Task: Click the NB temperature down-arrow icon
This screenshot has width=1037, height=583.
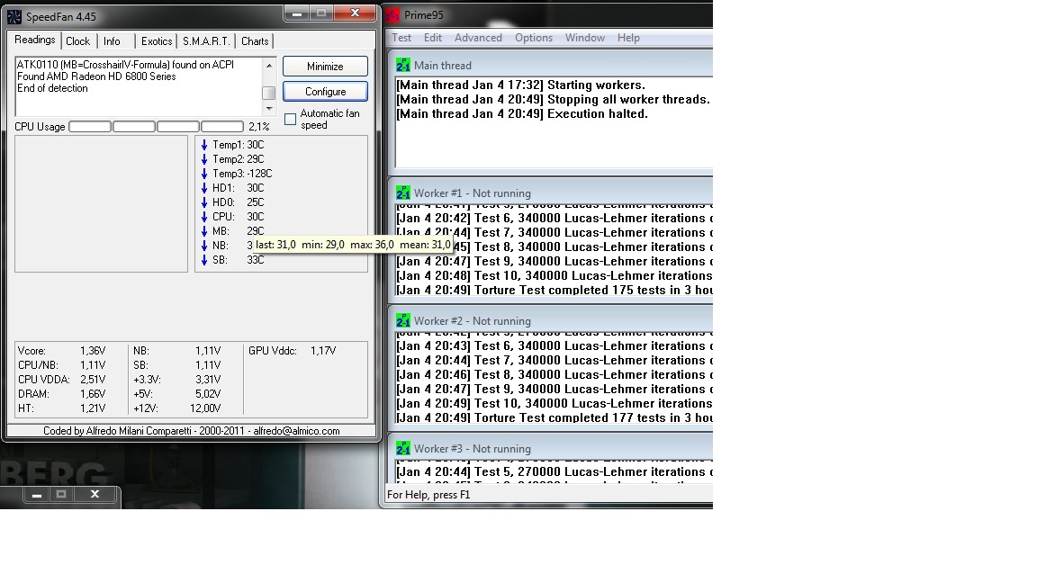Action: pyautogui.click(x=204, y=246)
